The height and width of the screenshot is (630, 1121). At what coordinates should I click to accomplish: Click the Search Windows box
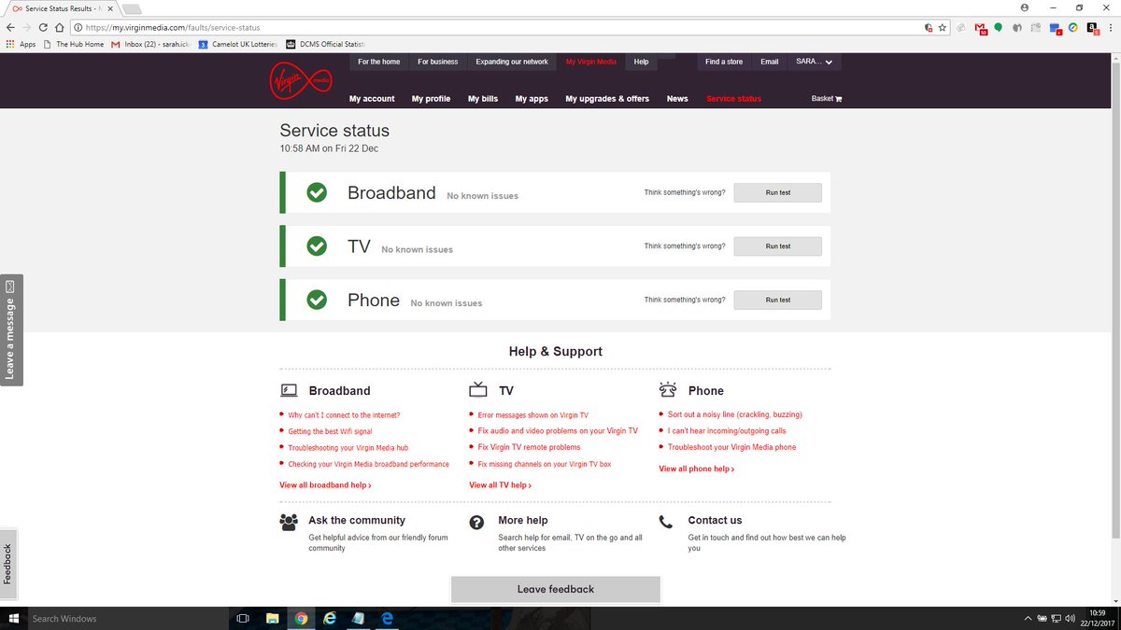(x=126, y=618)
